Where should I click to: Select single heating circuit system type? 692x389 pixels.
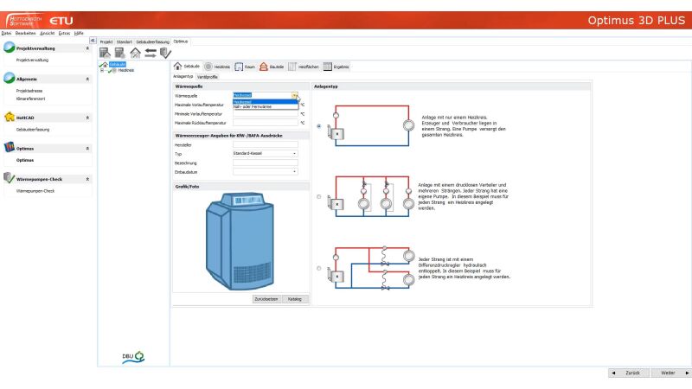tap(319, 126)
